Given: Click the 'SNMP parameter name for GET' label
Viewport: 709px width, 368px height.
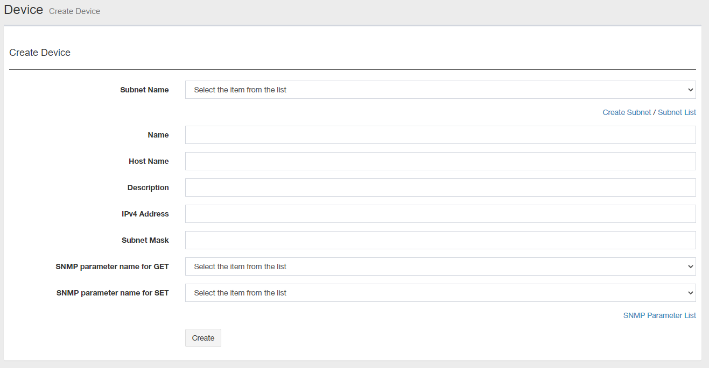Looking at the screenshot, I should pos(112,266).
